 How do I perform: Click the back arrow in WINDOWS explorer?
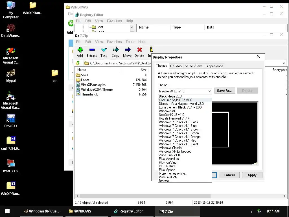(x=71, y=23)
